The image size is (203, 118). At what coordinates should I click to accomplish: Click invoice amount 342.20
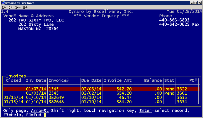point(124,89)
